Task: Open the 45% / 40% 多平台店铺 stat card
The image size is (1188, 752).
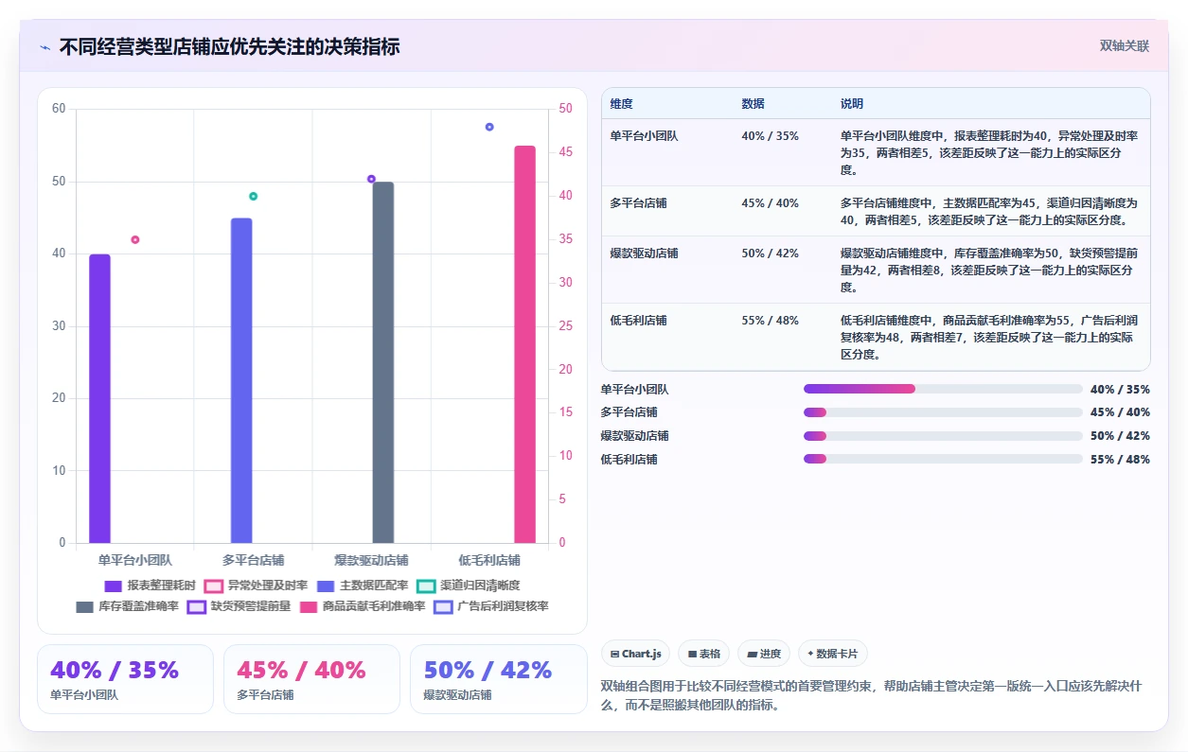Action: pyautogui.click(x=311, y=679)
